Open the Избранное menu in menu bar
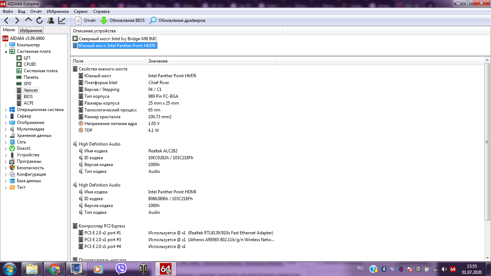The image size is (491, 276). (x=58, y=11)
